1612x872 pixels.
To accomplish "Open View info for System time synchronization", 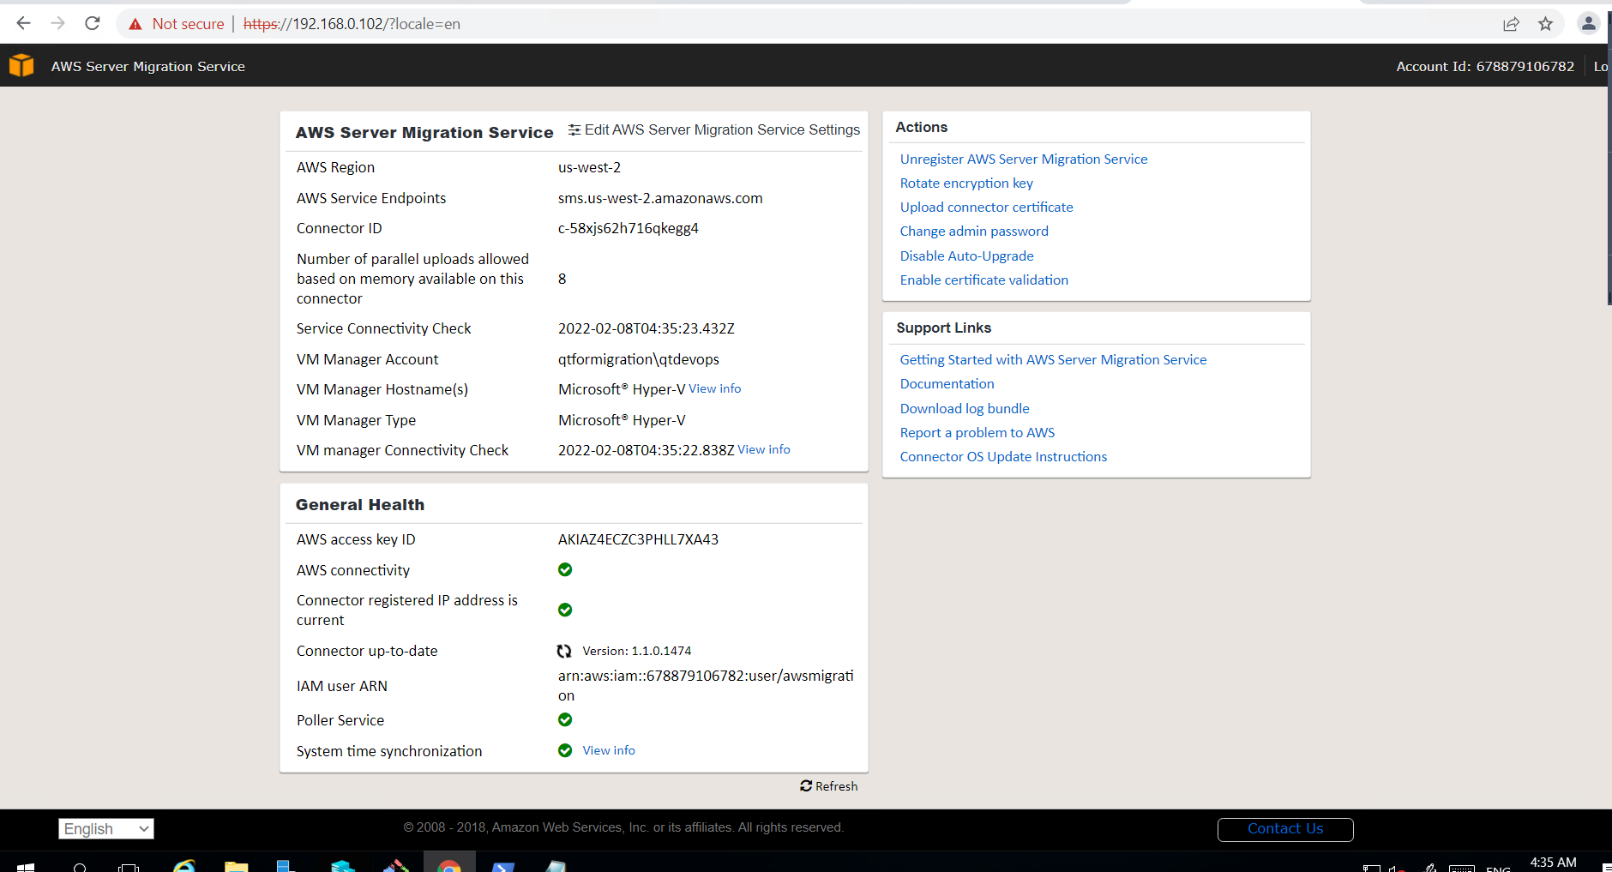I will (609, 750).
